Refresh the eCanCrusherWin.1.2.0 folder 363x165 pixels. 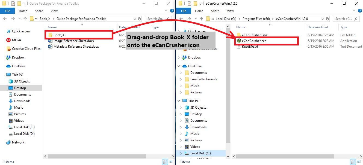[x=327, y=19]
